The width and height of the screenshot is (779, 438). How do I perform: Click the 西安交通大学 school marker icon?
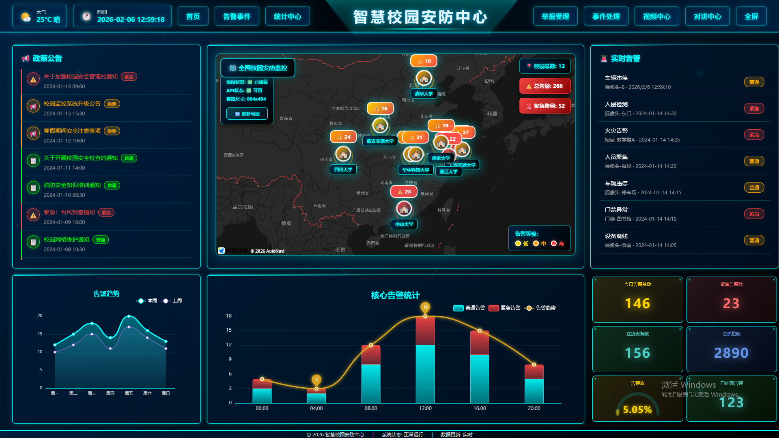pyautogui.click(x=380, y=126)
